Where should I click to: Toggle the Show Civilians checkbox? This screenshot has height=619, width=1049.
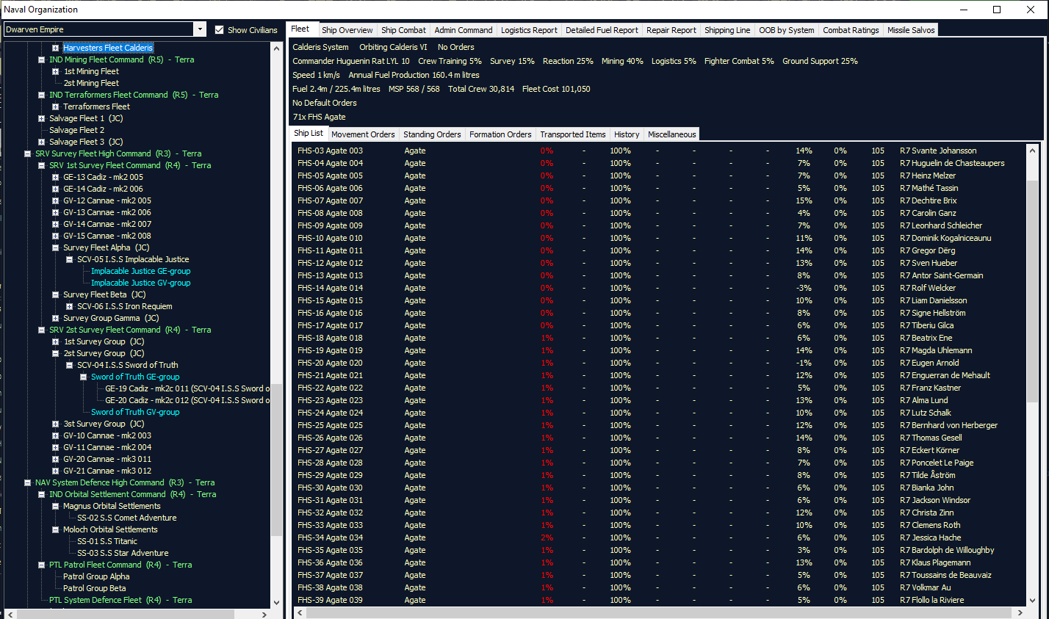click(220, 30)
